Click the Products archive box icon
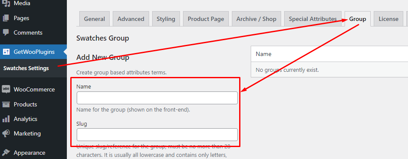The image size is (408, 159). pyautogui.click(x=6, y=104)
